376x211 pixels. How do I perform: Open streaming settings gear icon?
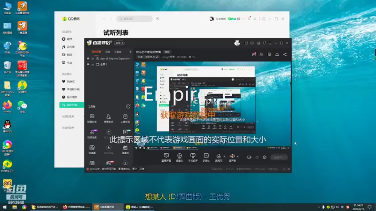[x=265, y=157]
